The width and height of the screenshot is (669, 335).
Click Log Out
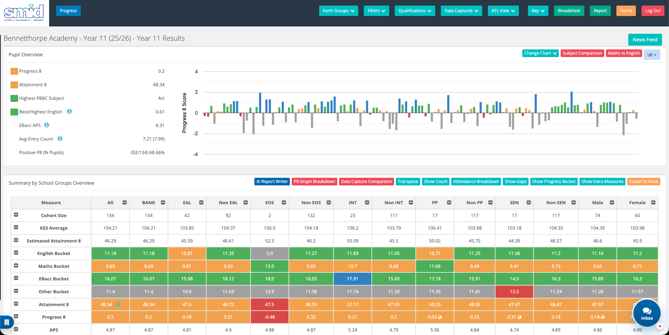pos(653,11)
